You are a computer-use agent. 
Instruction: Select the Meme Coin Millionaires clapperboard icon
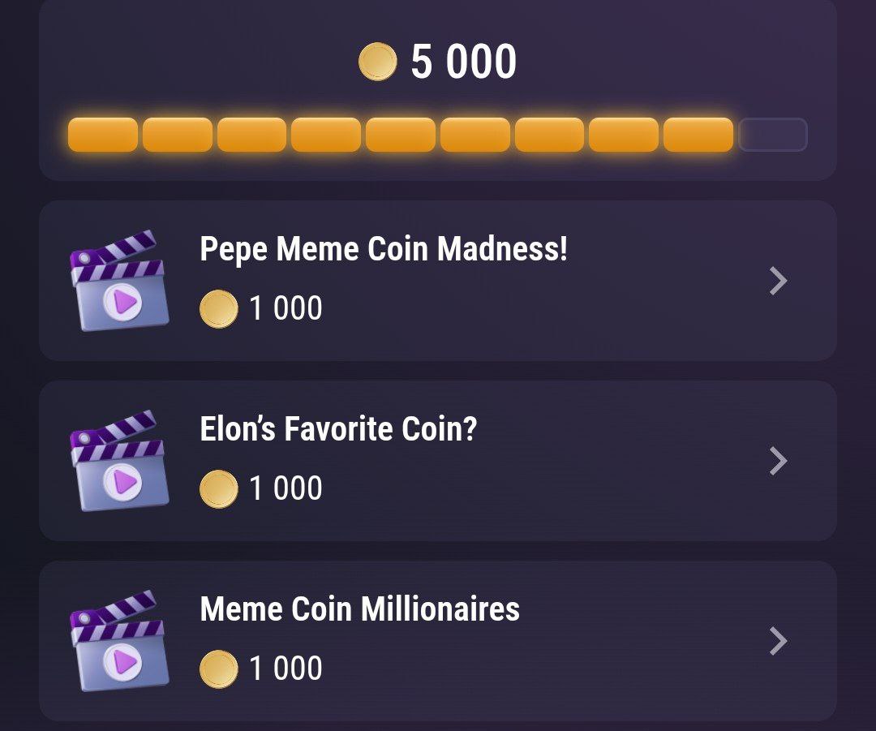point(119,640)
